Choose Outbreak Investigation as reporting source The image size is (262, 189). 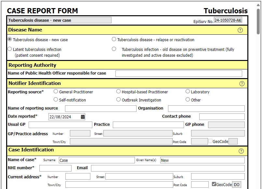[118, 100]
